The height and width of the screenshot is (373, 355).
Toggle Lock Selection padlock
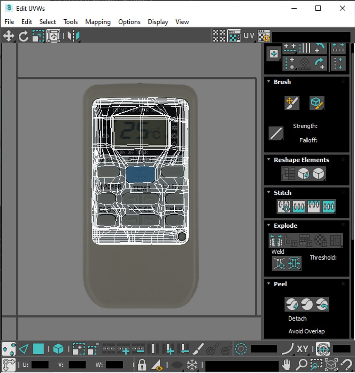[x=142, y=364]
